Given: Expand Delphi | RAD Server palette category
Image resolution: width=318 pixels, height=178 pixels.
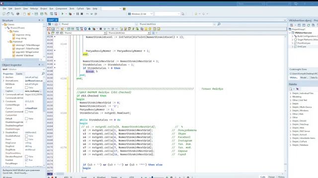Looking at the screenshot, I should [x=290, y=131].
